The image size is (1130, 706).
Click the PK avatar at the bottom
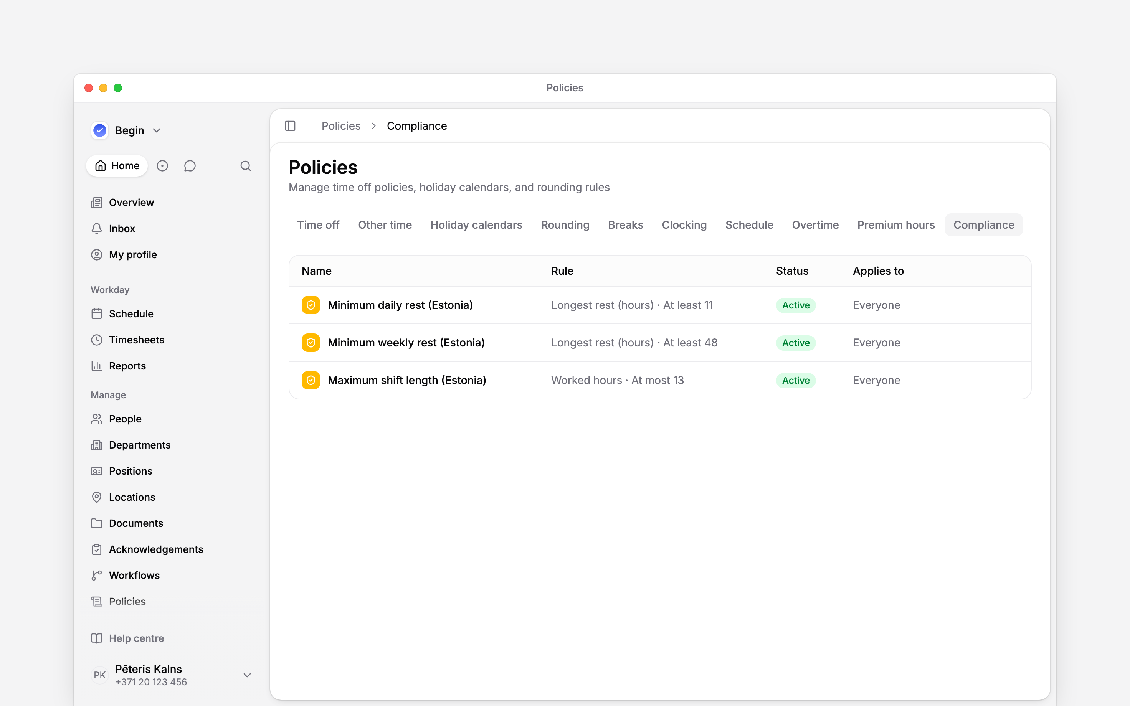(99, 675)
